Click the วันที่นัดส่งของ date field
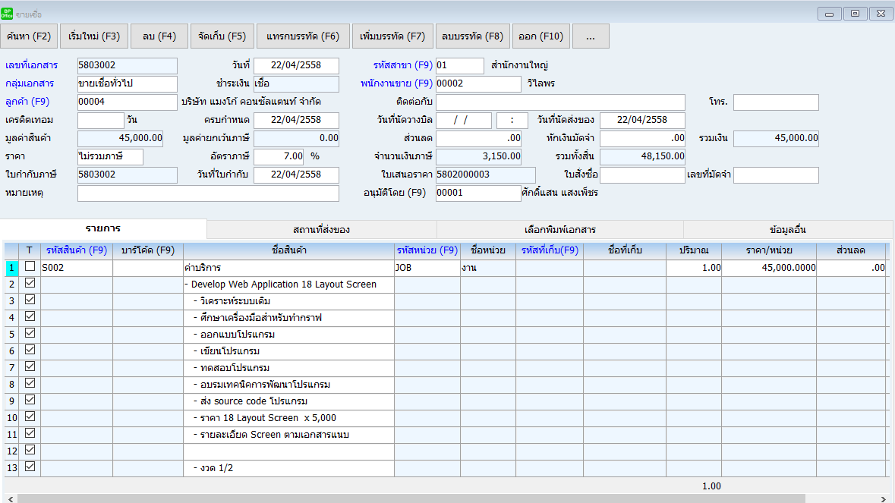 pos(642,120)
